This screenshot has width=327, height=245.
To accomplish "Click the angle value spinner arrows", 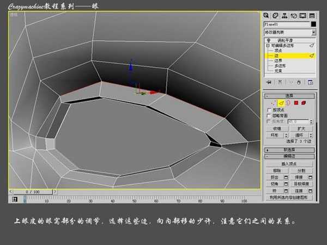I will [311, 121].
